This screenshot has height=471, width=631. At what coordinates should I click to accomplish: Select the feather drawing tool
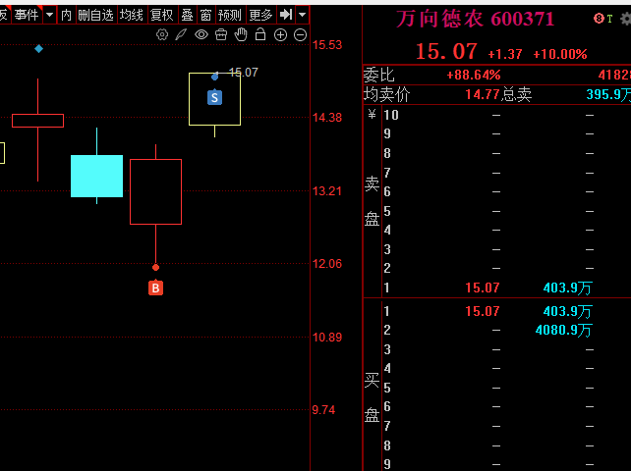pos(181,34)
